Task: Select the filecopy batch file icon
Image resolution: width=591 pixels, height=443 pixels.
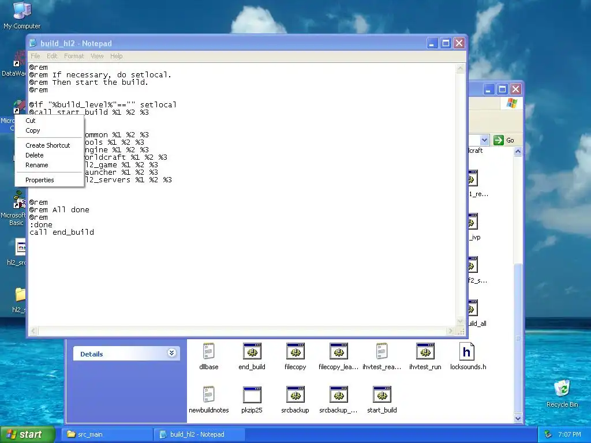Action: point(295,356)
